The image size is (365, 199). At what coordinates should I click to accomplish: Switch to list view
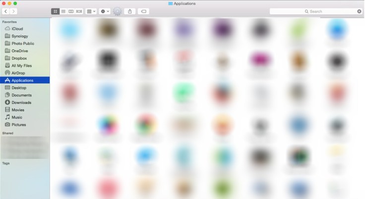click(63, 11)
